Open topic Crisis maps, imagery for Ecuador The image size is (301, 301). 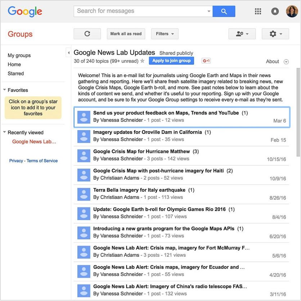[169, 267]
